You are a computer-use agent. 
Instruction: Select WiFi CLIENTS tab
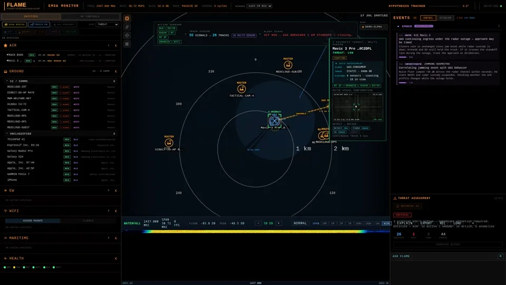pos(88,221)
